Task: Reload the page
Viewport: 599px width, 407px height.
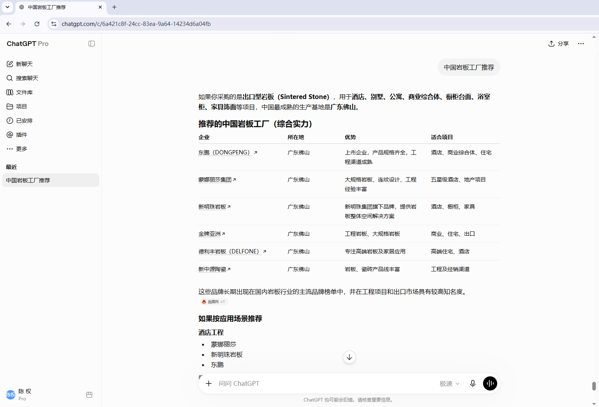Action: click(37, 24)
